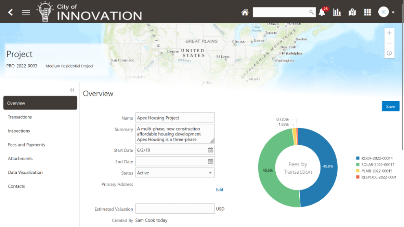404x227 pixels.
Task: Open the map view icon
Action: coord(352,12)
